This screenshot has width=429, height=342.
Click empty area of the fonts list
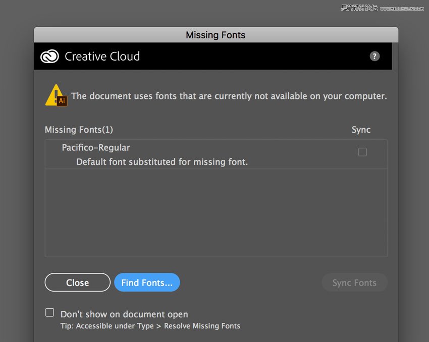point(216,213)
